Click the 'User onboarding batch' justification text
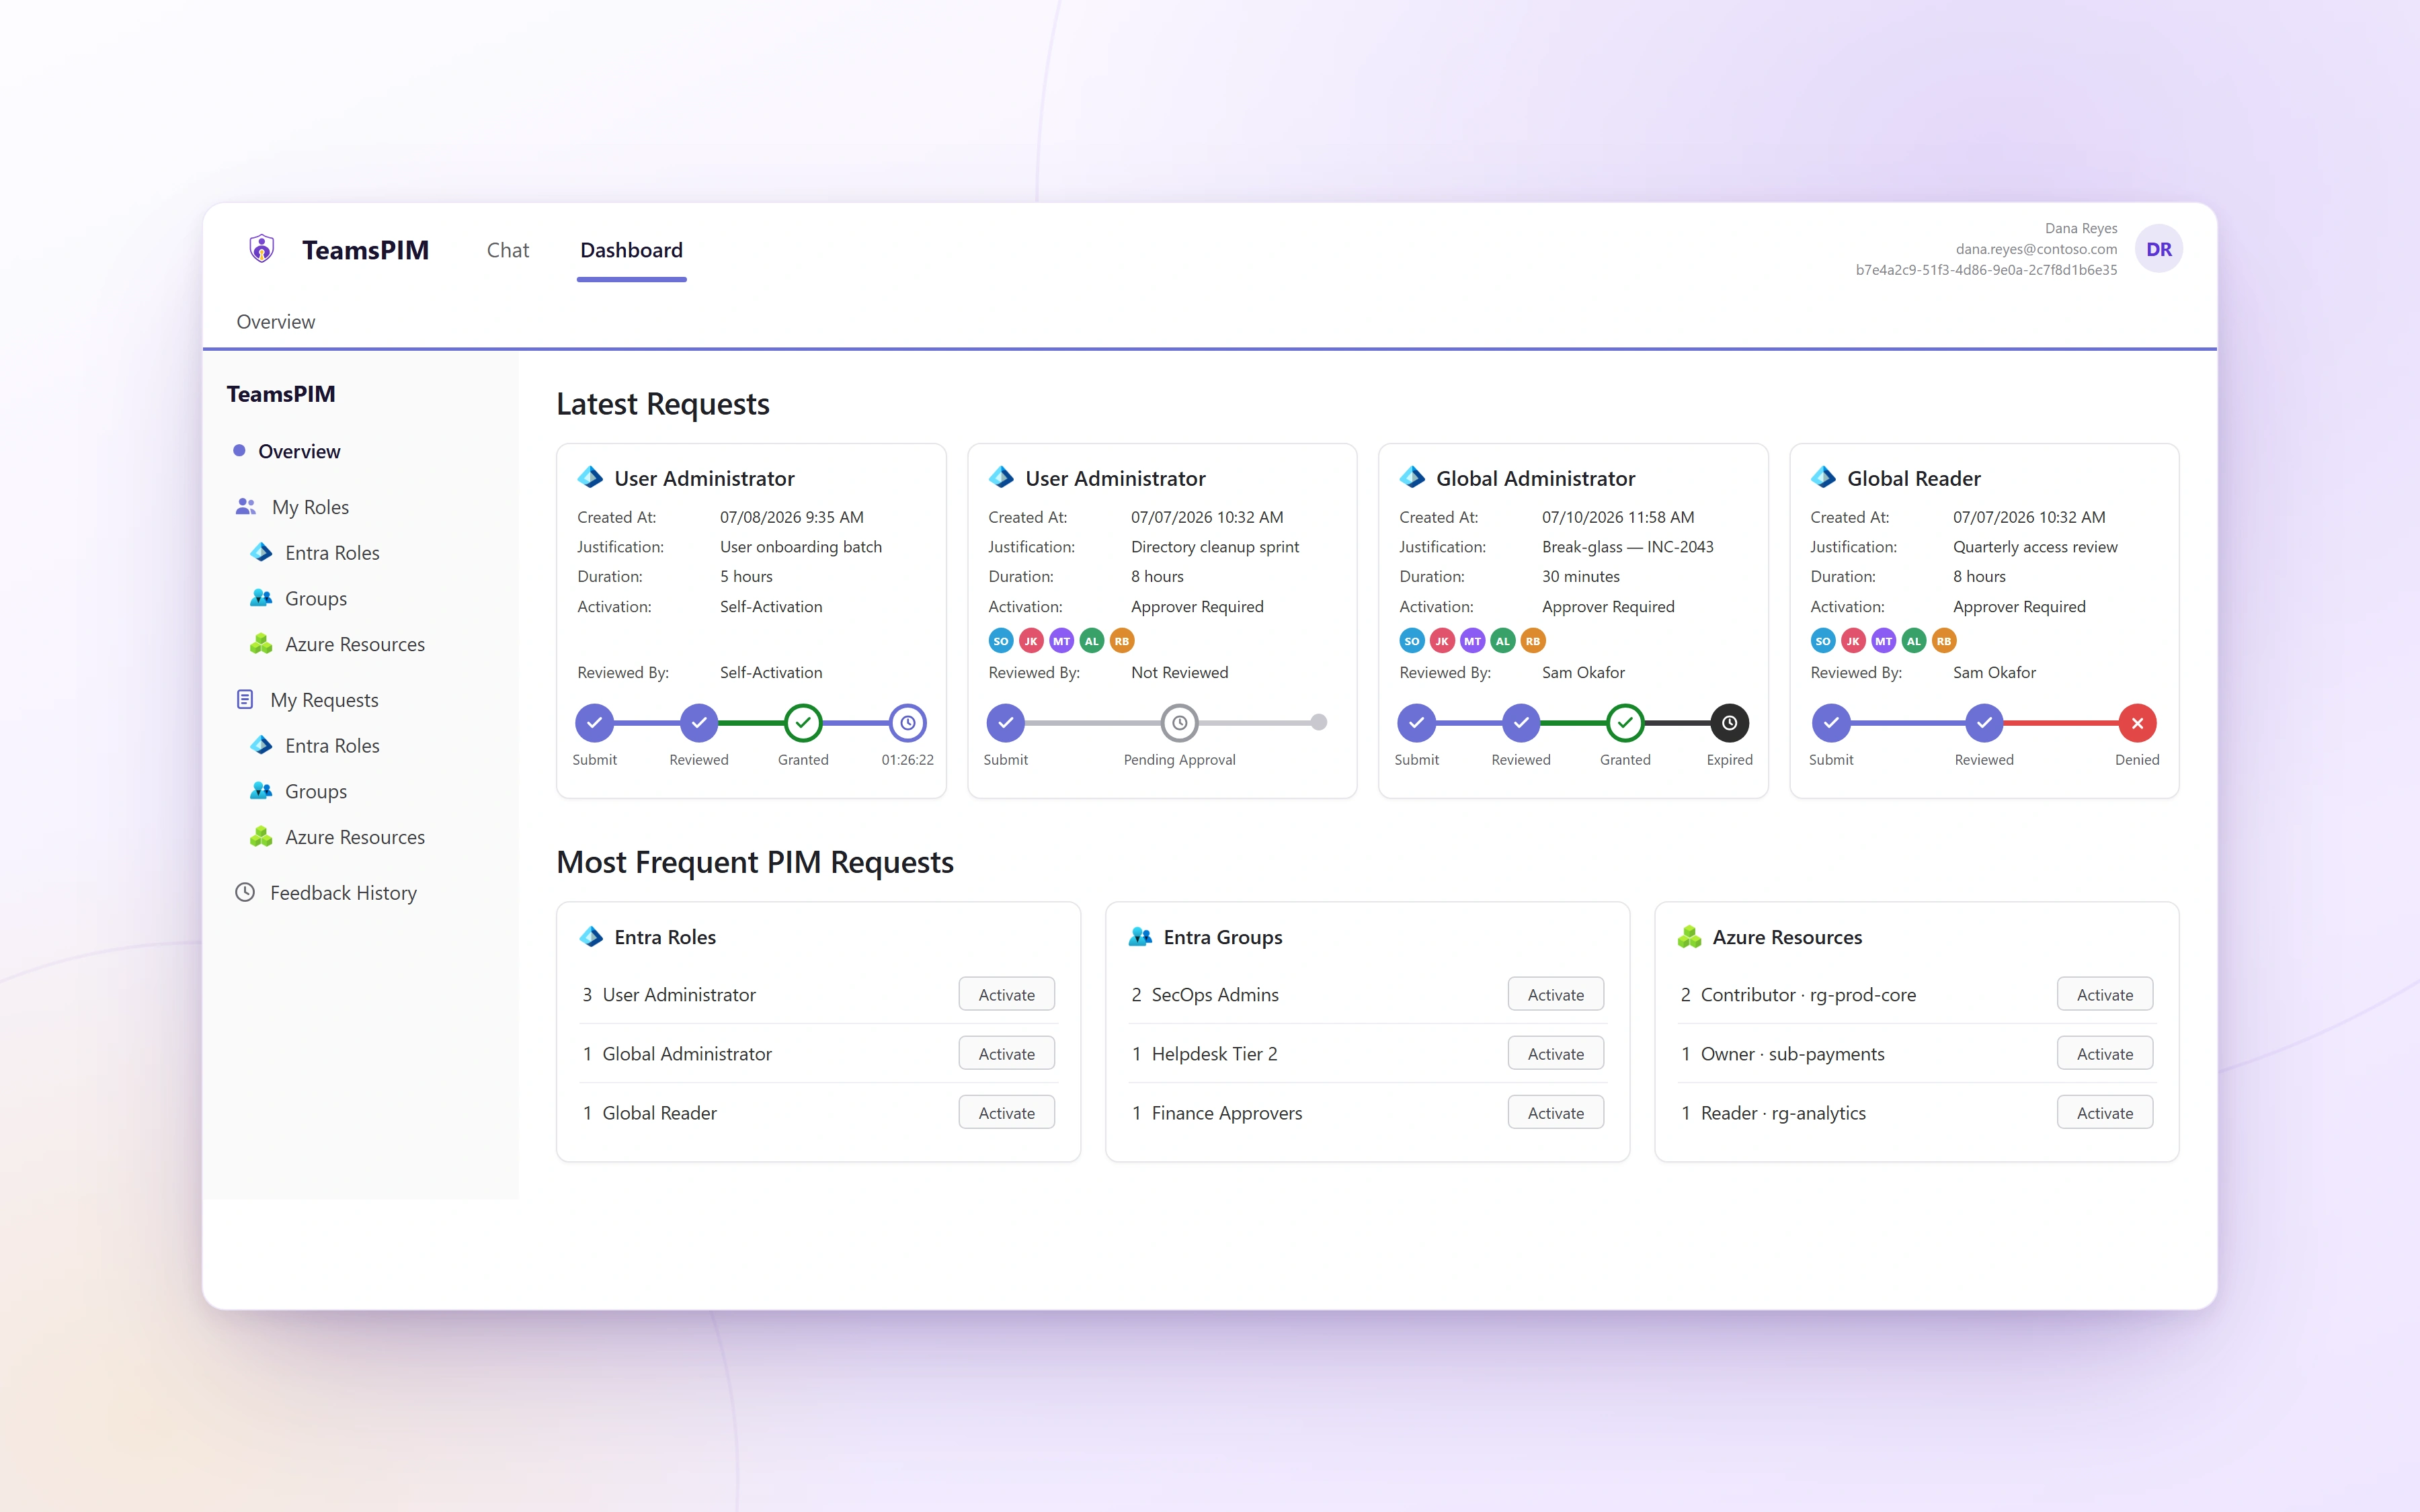This screenshot has height=1512, width=2420. click(x=800, y=547)
